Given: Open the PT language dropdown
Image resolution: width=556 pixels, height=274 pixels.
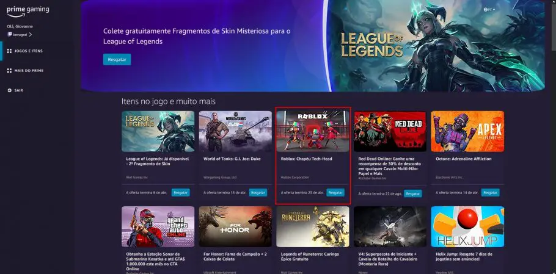Looking at the screenshot, I should pos(491,10).
